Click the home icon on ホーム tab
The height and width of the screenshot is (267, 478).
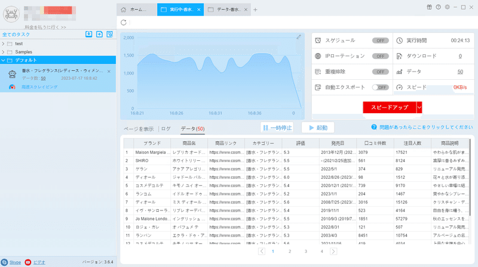coord(123,10)
